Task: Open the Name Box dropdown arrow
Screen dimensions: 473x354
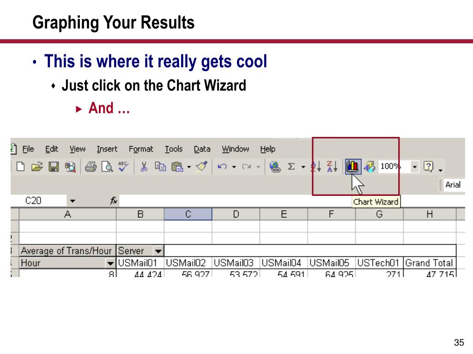Action: coord(73,201)
